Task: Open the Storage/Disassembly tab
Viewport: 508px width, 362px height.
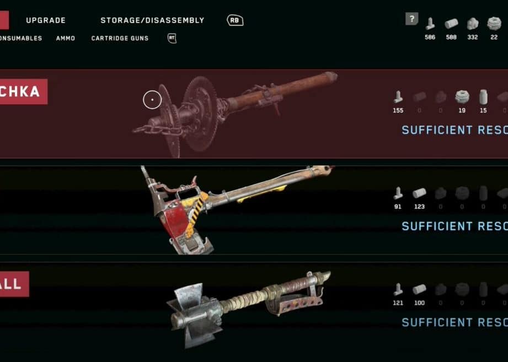Action: (x=152, y=20)
